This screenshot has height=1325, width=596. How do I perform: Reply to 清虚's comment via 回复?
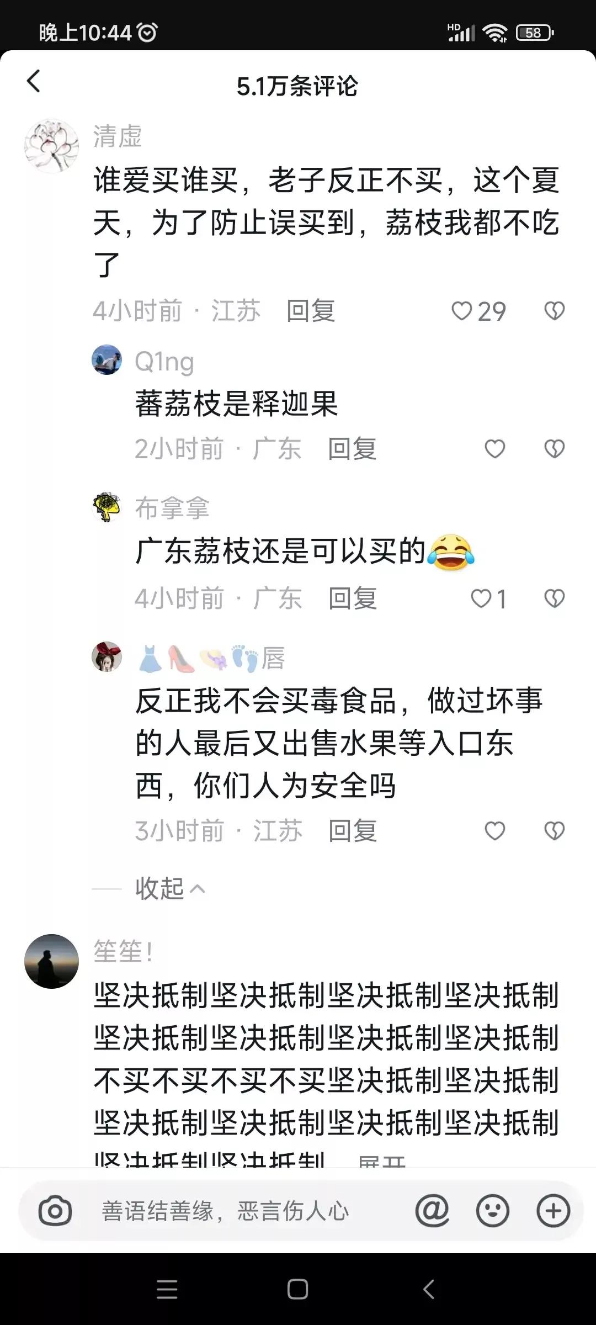[311, 311]
